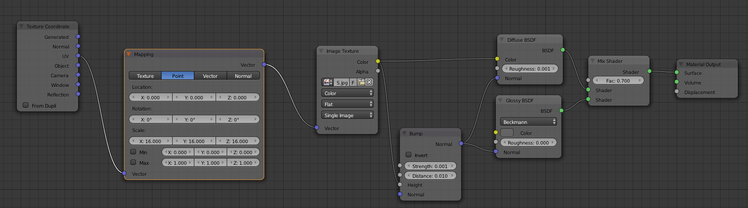The height and width of the screenshot is (208, 748).
Task: Select the Vector mapping type tab
Action: [210, 76]
